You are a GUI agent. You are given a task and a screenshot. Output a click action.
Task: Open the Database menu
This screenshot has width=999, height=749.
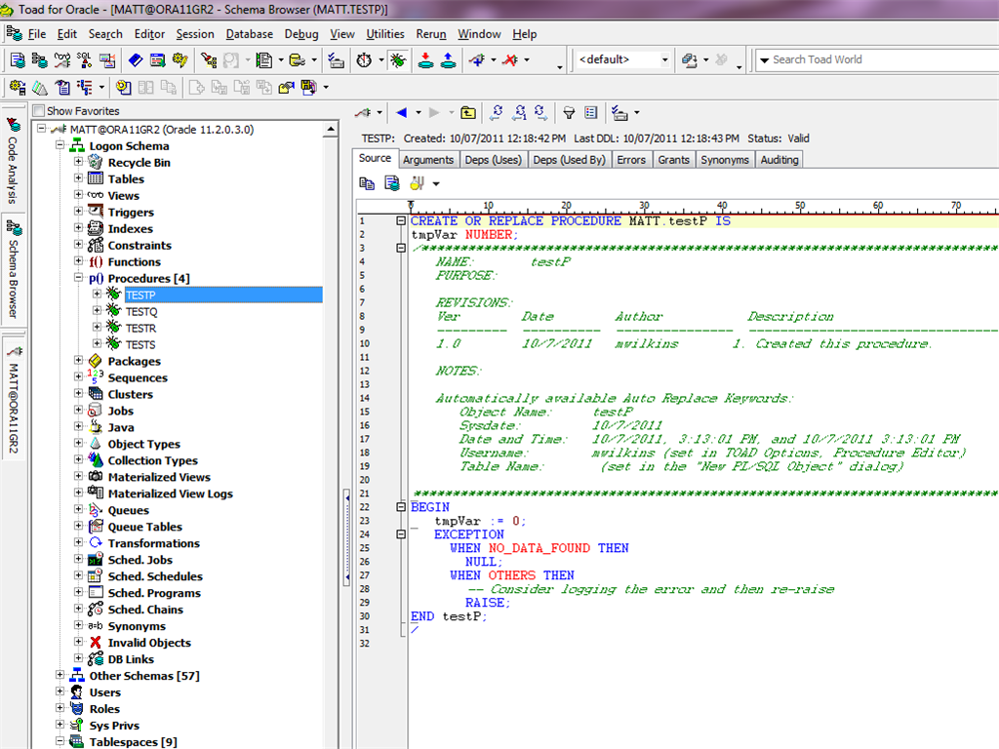tap(249, 33)
